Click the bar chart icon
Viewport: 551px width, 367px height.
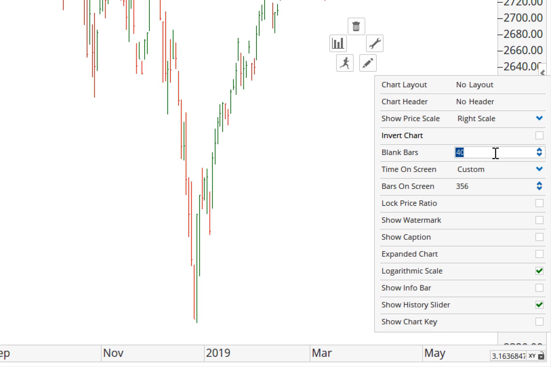338,43
